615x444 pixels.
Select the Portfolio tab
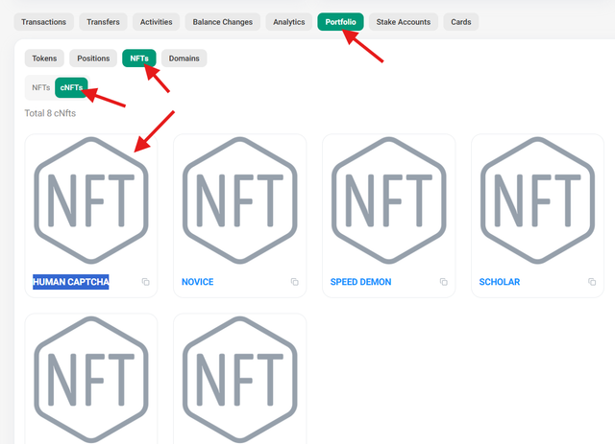[340, 22]
